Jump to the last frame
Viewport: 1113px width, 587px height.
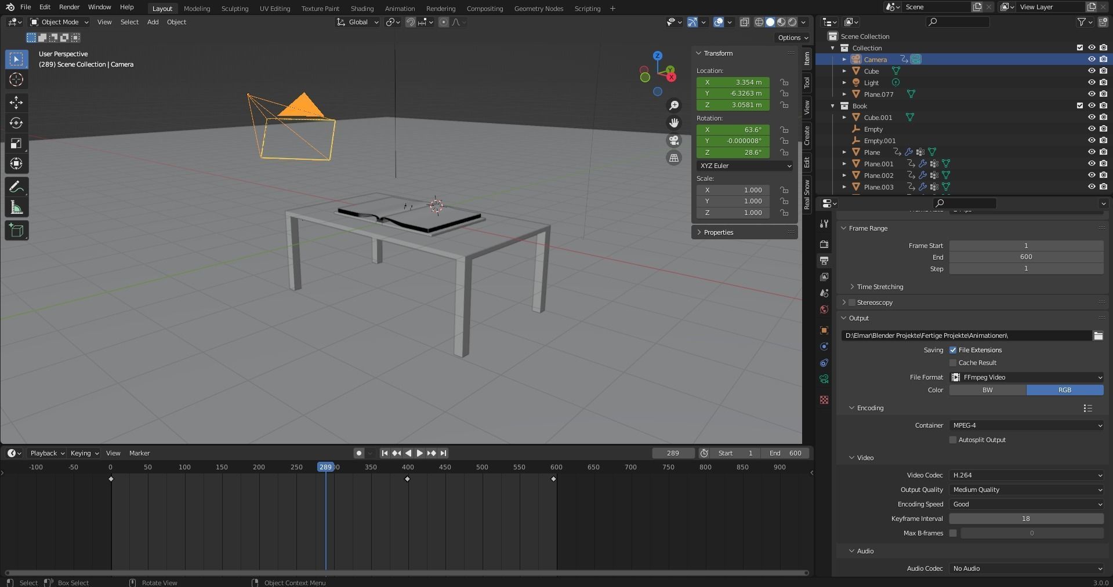444,453
